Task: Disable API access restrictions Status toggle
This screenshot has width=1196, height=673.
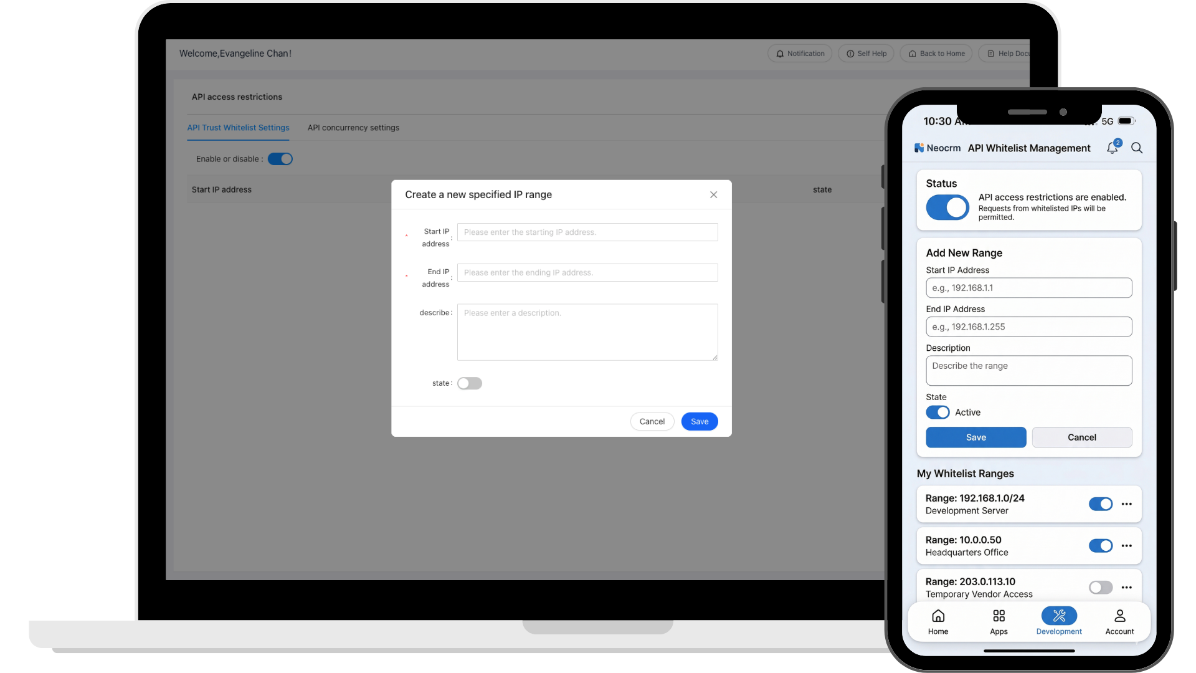Action: point(947,208)
